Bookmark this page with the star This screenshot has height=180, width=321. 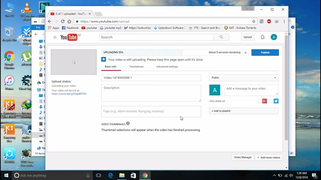pos(254,21)
